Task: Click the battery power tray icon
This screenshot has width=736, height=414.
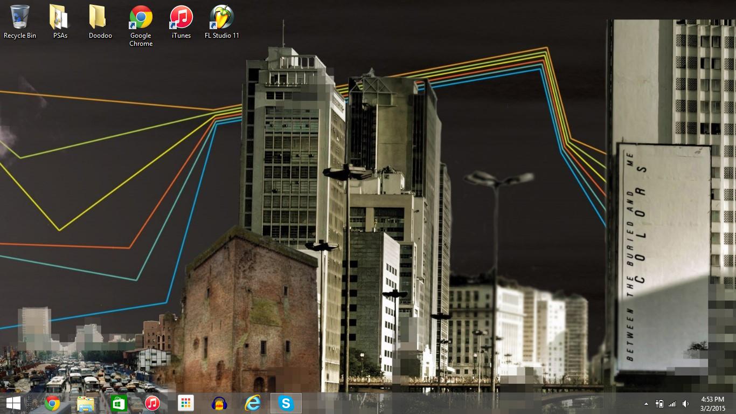Action: click(x=659, y=404)
